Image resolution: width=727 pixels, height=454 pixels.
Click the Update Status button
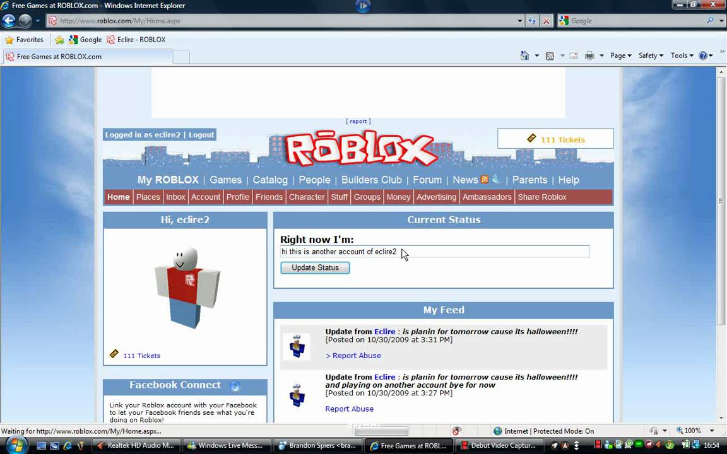315,268
